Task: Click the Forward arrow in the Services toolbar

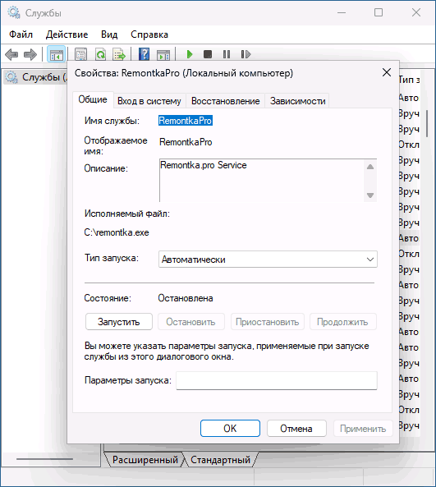Action: 30,55
